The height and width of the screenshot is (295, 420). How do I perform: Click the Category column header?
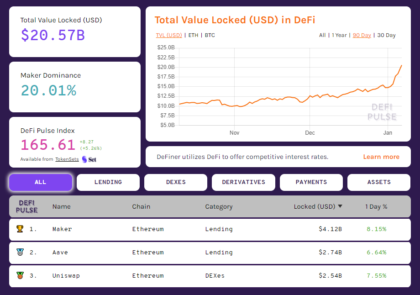pyautogui.click(x=219, y=206)
